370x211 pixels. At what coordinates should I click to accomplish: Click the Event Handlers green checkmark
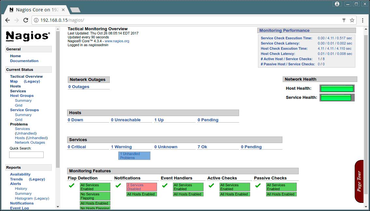(165, 186)
